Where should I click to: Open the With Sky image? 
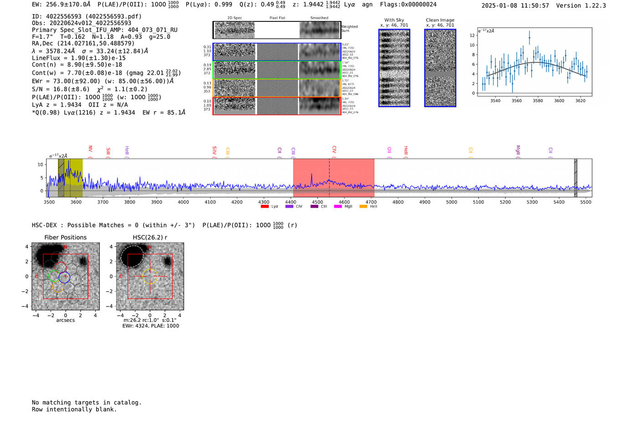pyautogui.click(x=394, y=68)
